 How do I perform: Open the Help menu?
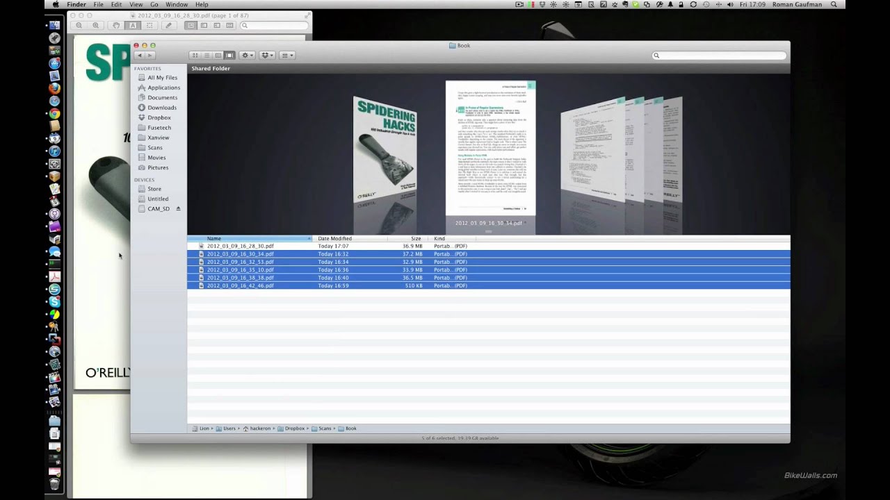pyautogui.click(x=202, y=4)
